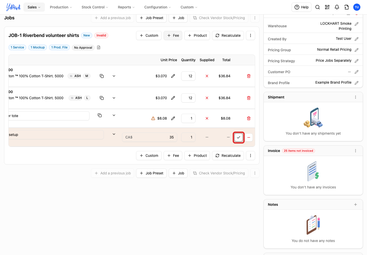
Task: Open the Stock Control menu
Action: tap(95, 7)
